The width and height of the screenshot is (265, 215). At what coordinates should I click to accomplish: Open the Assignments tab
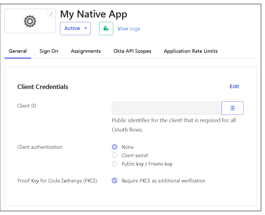tap(86, 51)
